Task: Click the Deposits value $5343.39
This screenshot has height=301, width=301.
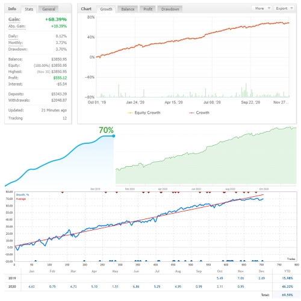Action: 59,94
